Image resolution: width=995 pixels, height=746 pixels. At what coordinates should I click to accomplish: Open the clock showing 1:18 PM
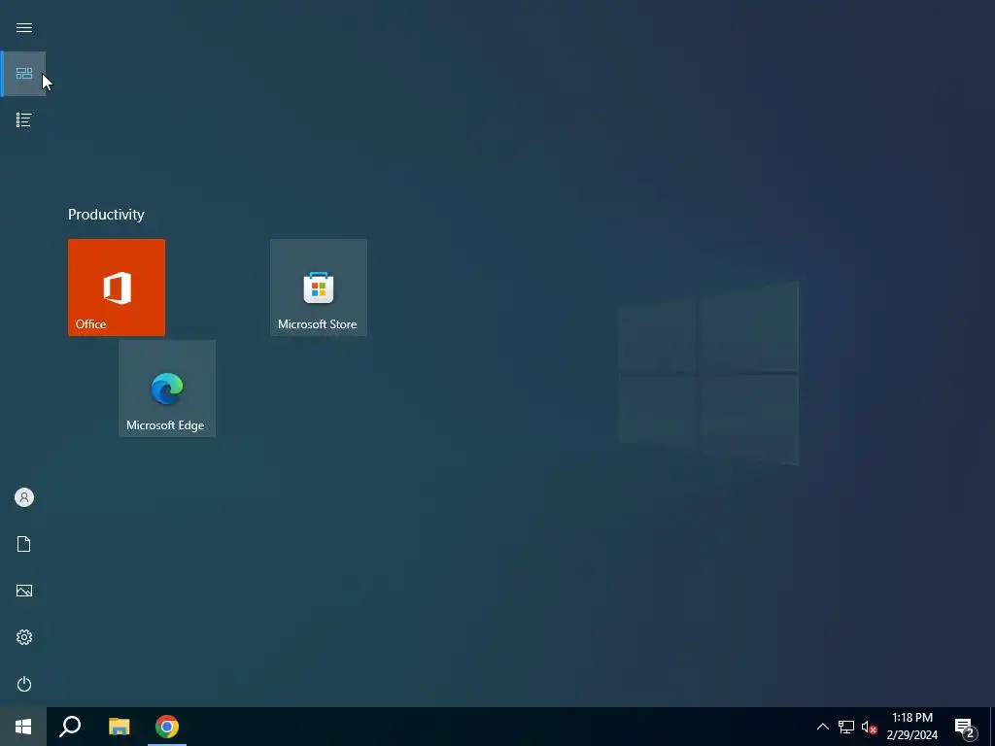911,727
